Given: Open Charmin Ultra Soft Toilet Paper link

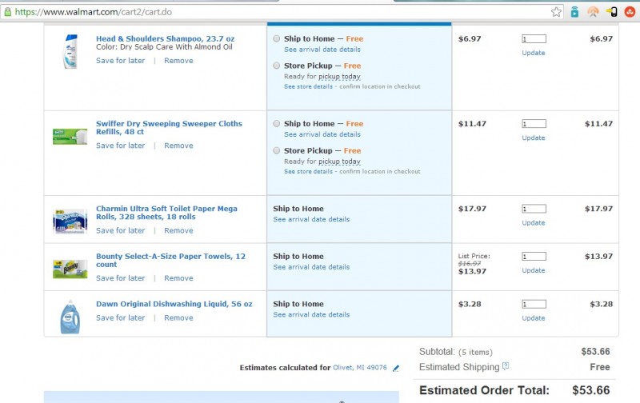Looking at the screenshot, I should coord(166,213).
